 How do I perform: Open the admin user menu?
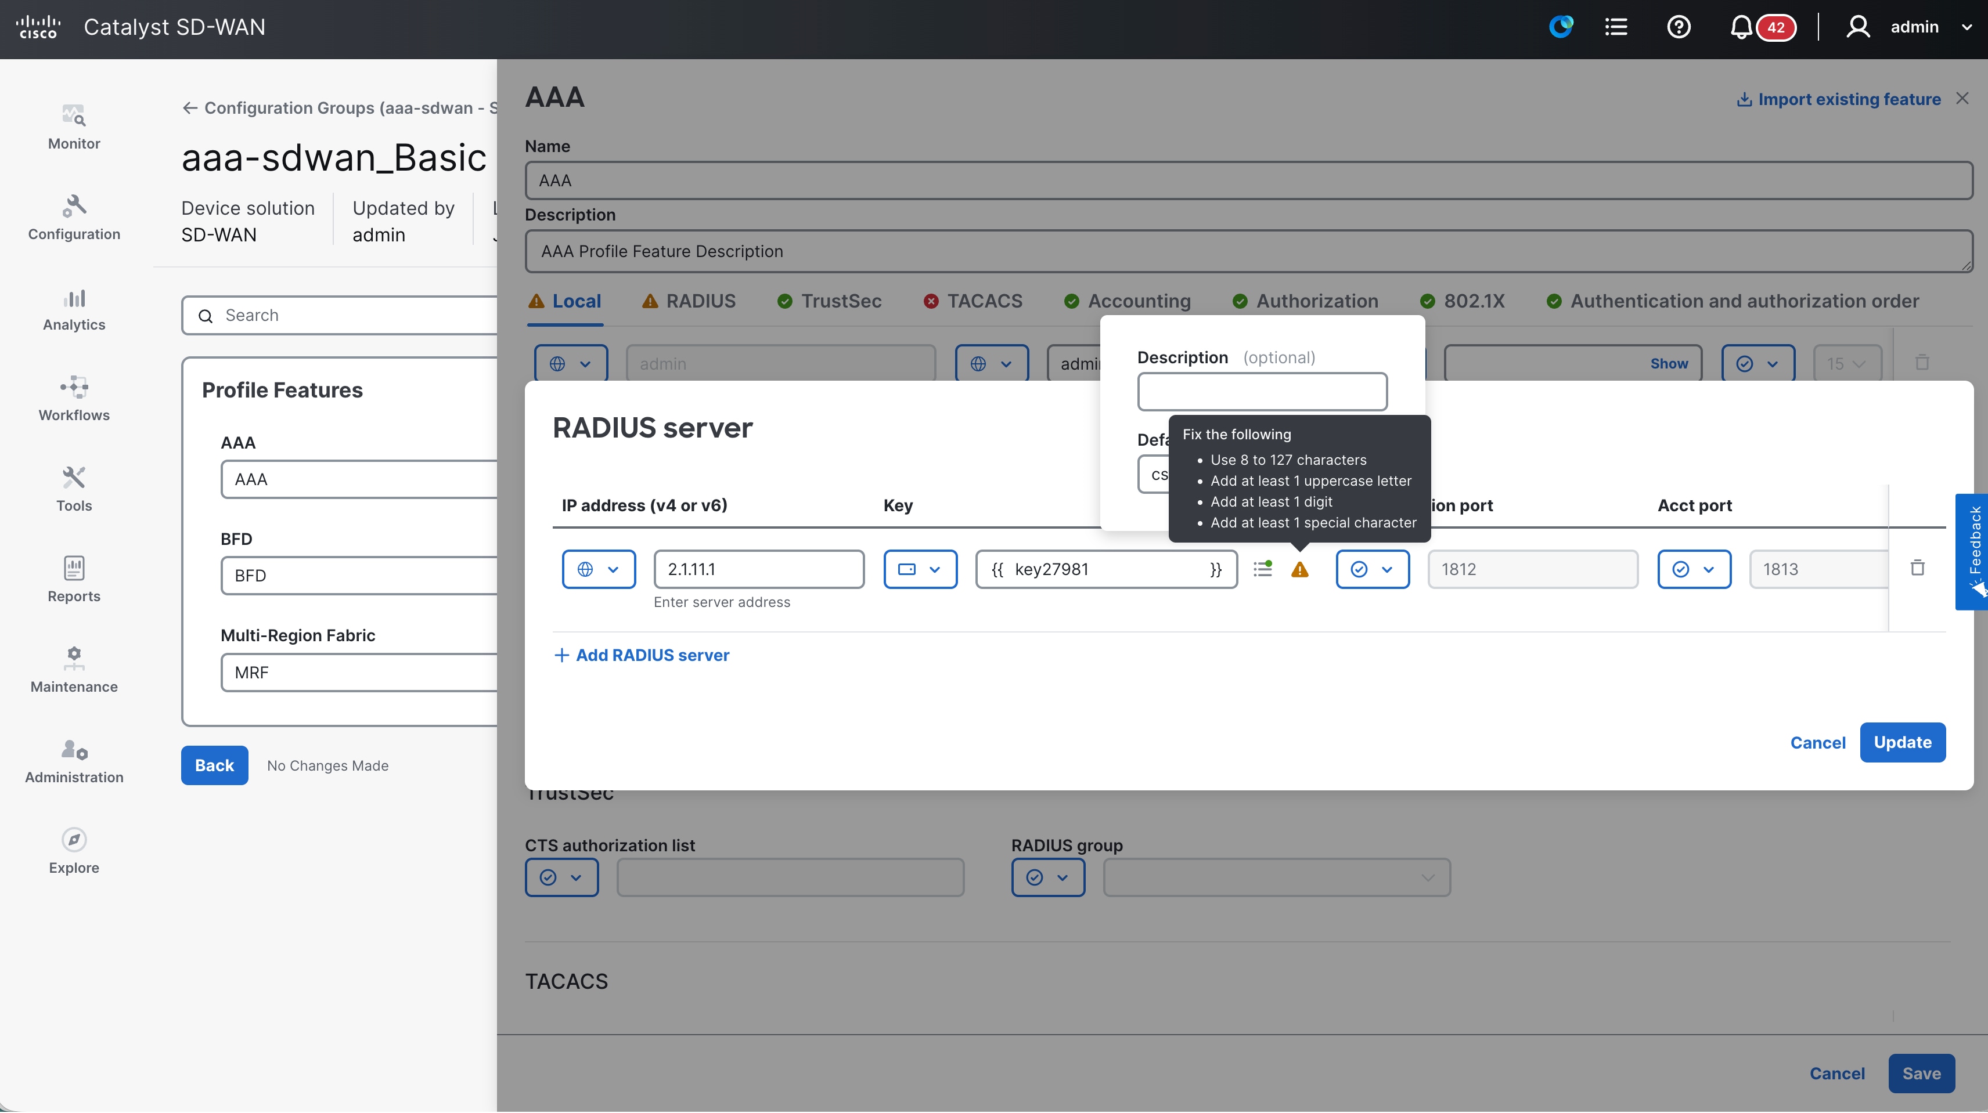(x=1909, y=28)
